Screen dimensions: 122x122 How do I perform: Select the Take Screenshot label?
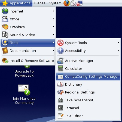(79, 100)
